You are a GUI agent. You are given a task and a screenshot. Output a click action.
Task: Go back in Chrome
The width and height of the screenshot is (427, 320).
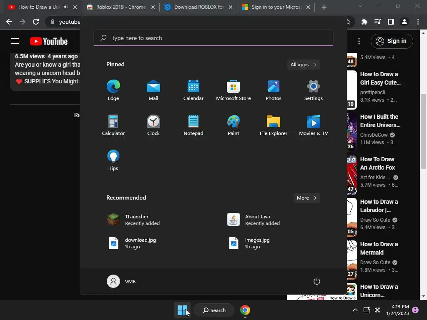click(x=9, y=22)
